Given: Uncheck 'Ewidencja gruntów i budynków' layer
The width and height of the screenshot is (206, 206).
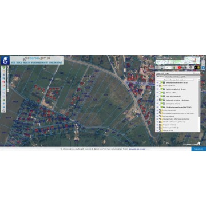Looking at the screenshot, I should point(160,100).
